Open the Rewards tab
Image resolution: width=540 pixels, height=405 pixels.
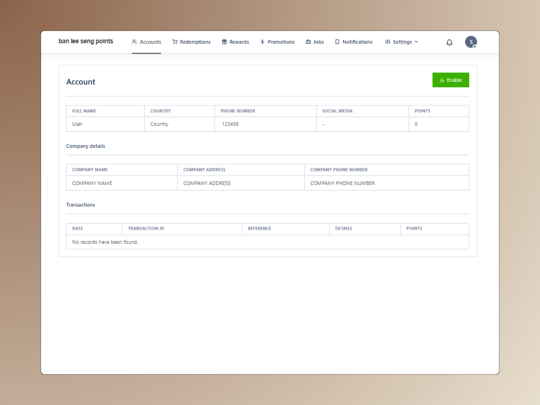pyautogui.click(x=239, y=42)
